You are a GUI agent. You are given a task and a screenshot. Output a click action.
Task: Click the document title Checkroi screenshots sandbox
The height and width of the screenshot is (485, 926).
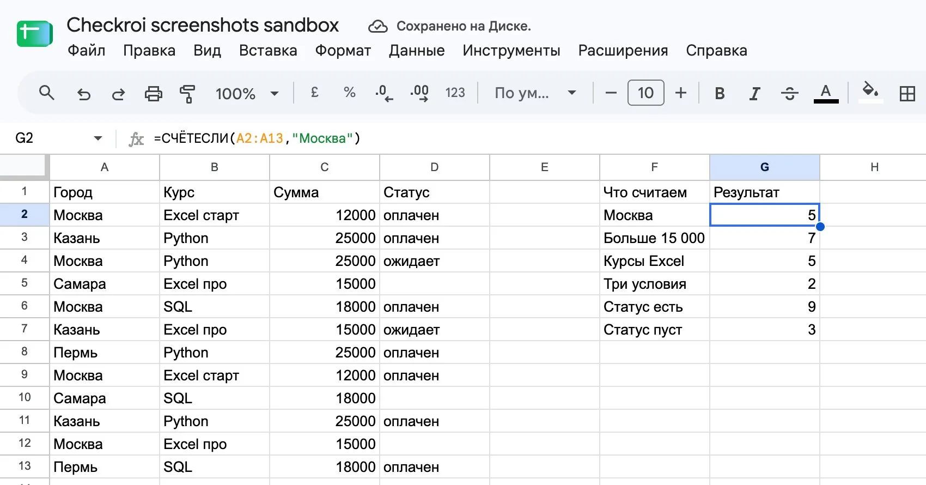[x=203, y=25]
